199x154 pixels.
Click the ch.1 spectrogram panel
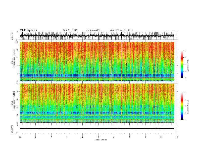97,61
